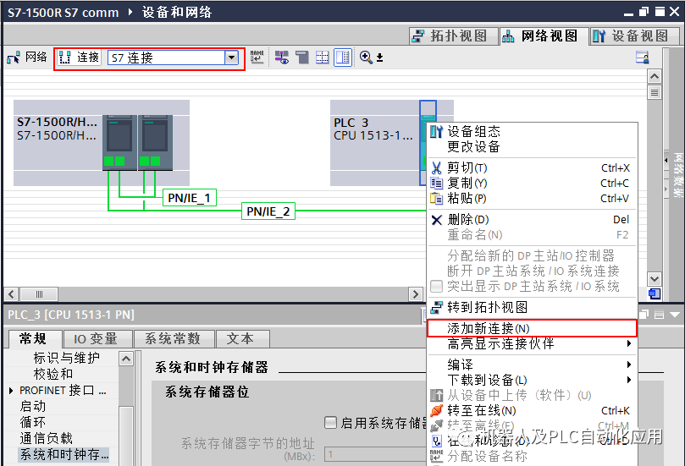This screenshot has width=685, height=466.
Task: Click horizontal scrollbar thumb in network view
Action: (x=39, y=294)
